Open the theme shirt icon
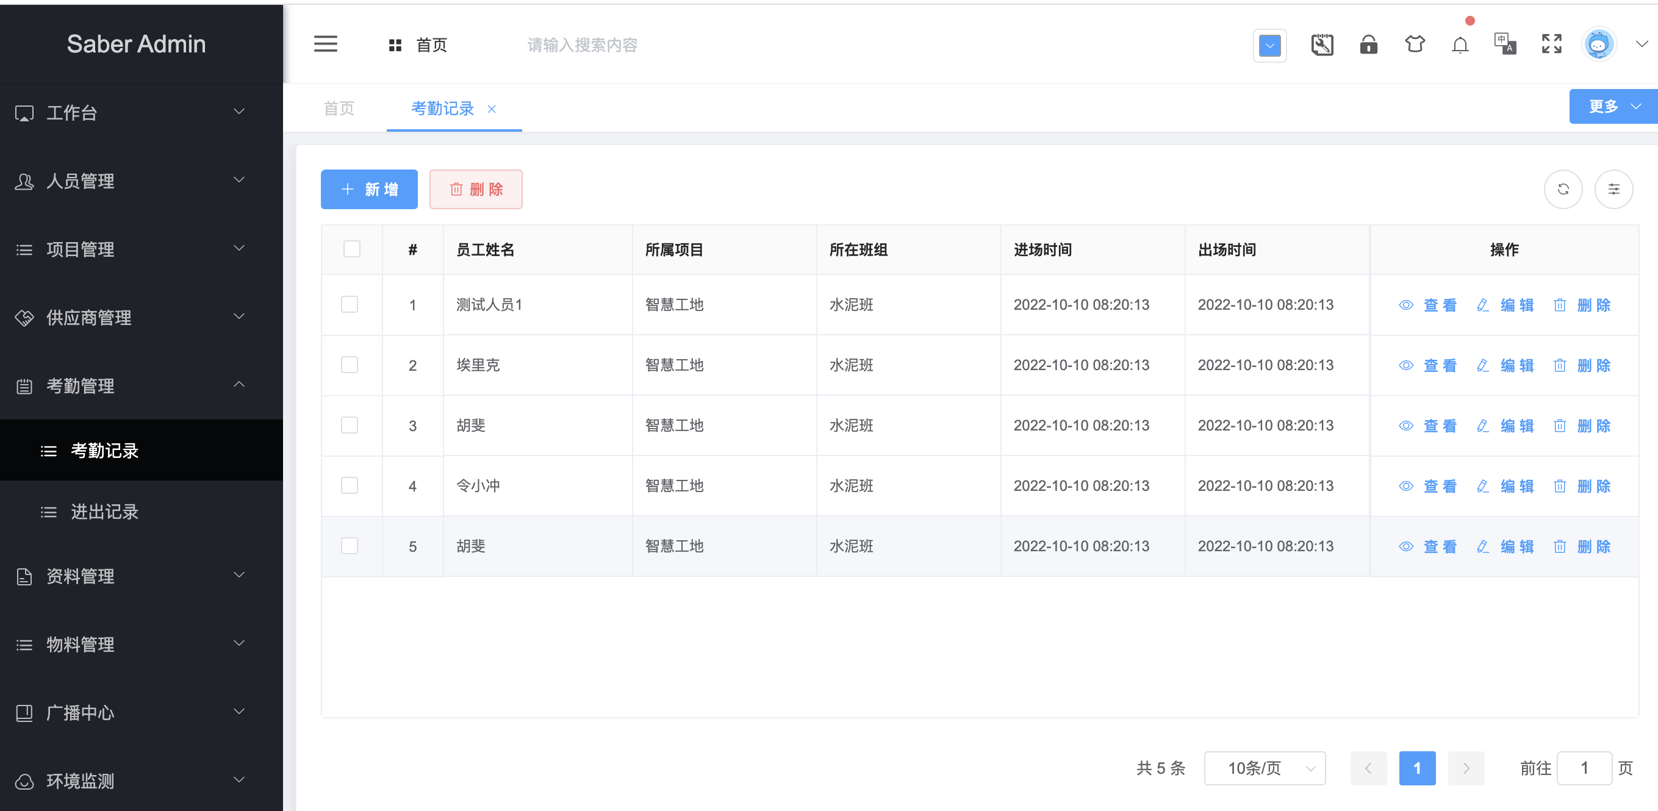This screenshot has width=1658, height=811. 1414,45
